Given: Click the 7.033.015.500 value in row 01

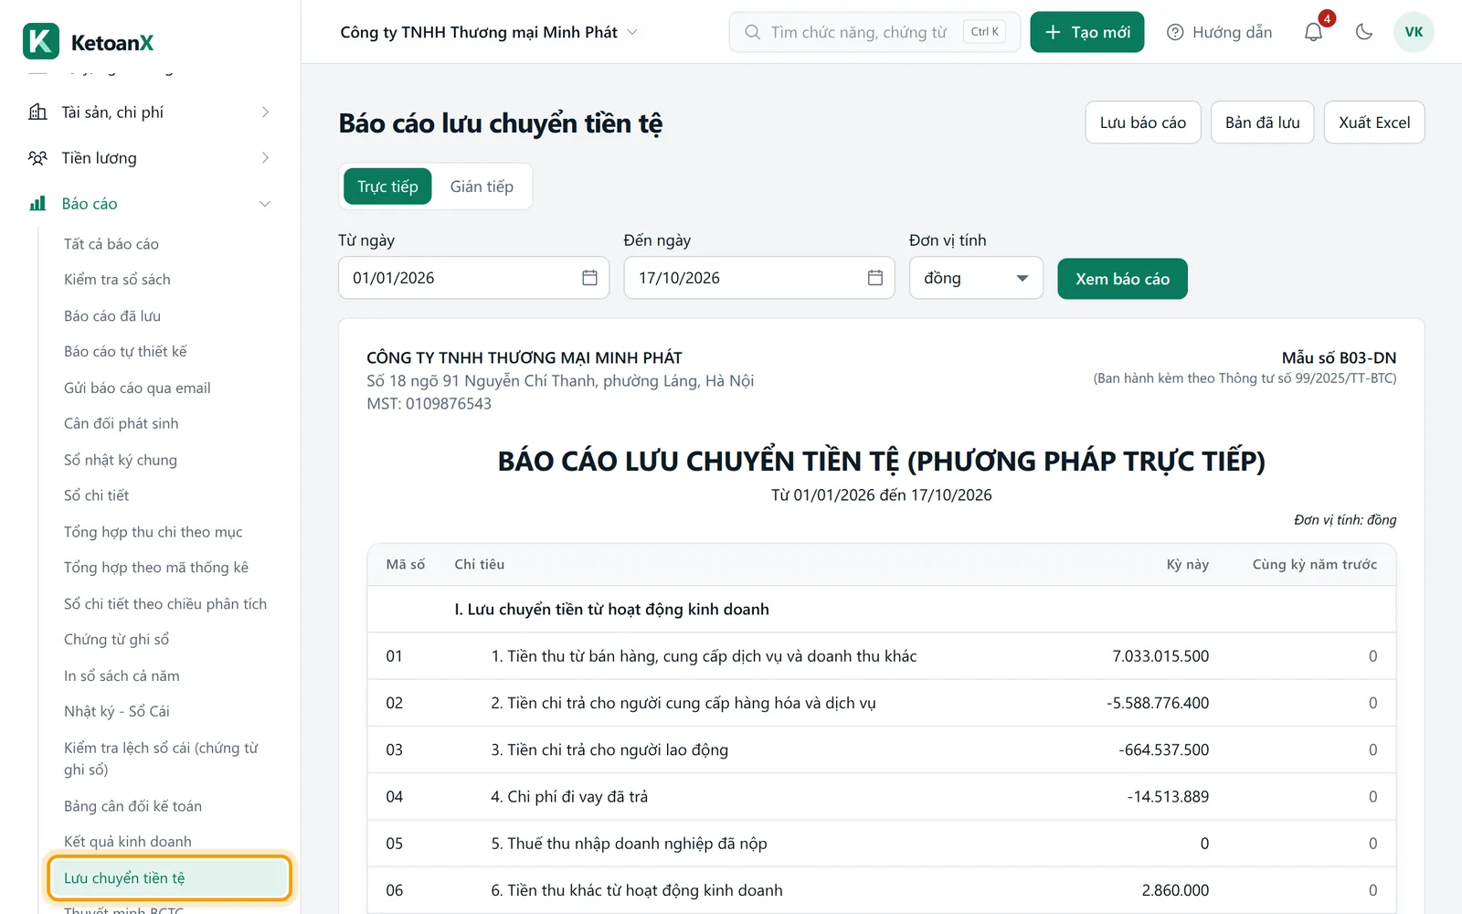Looking at the screenshot, I should point(1160,656).
